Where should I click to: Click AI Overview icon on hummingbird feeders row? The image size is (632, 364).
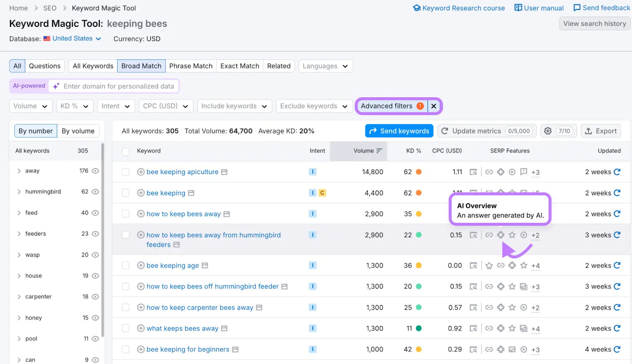(x=501, y=235)
